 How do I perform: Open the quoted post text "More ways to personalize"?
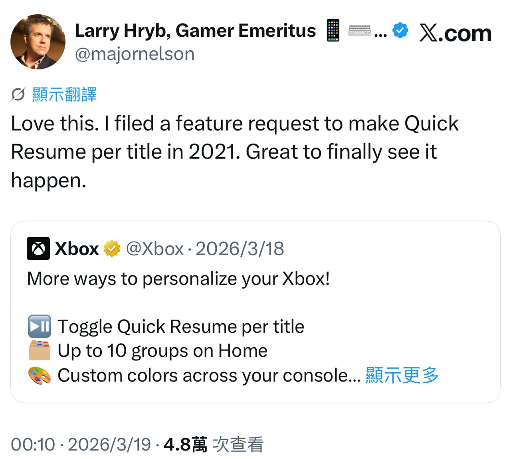pos(178,279)
